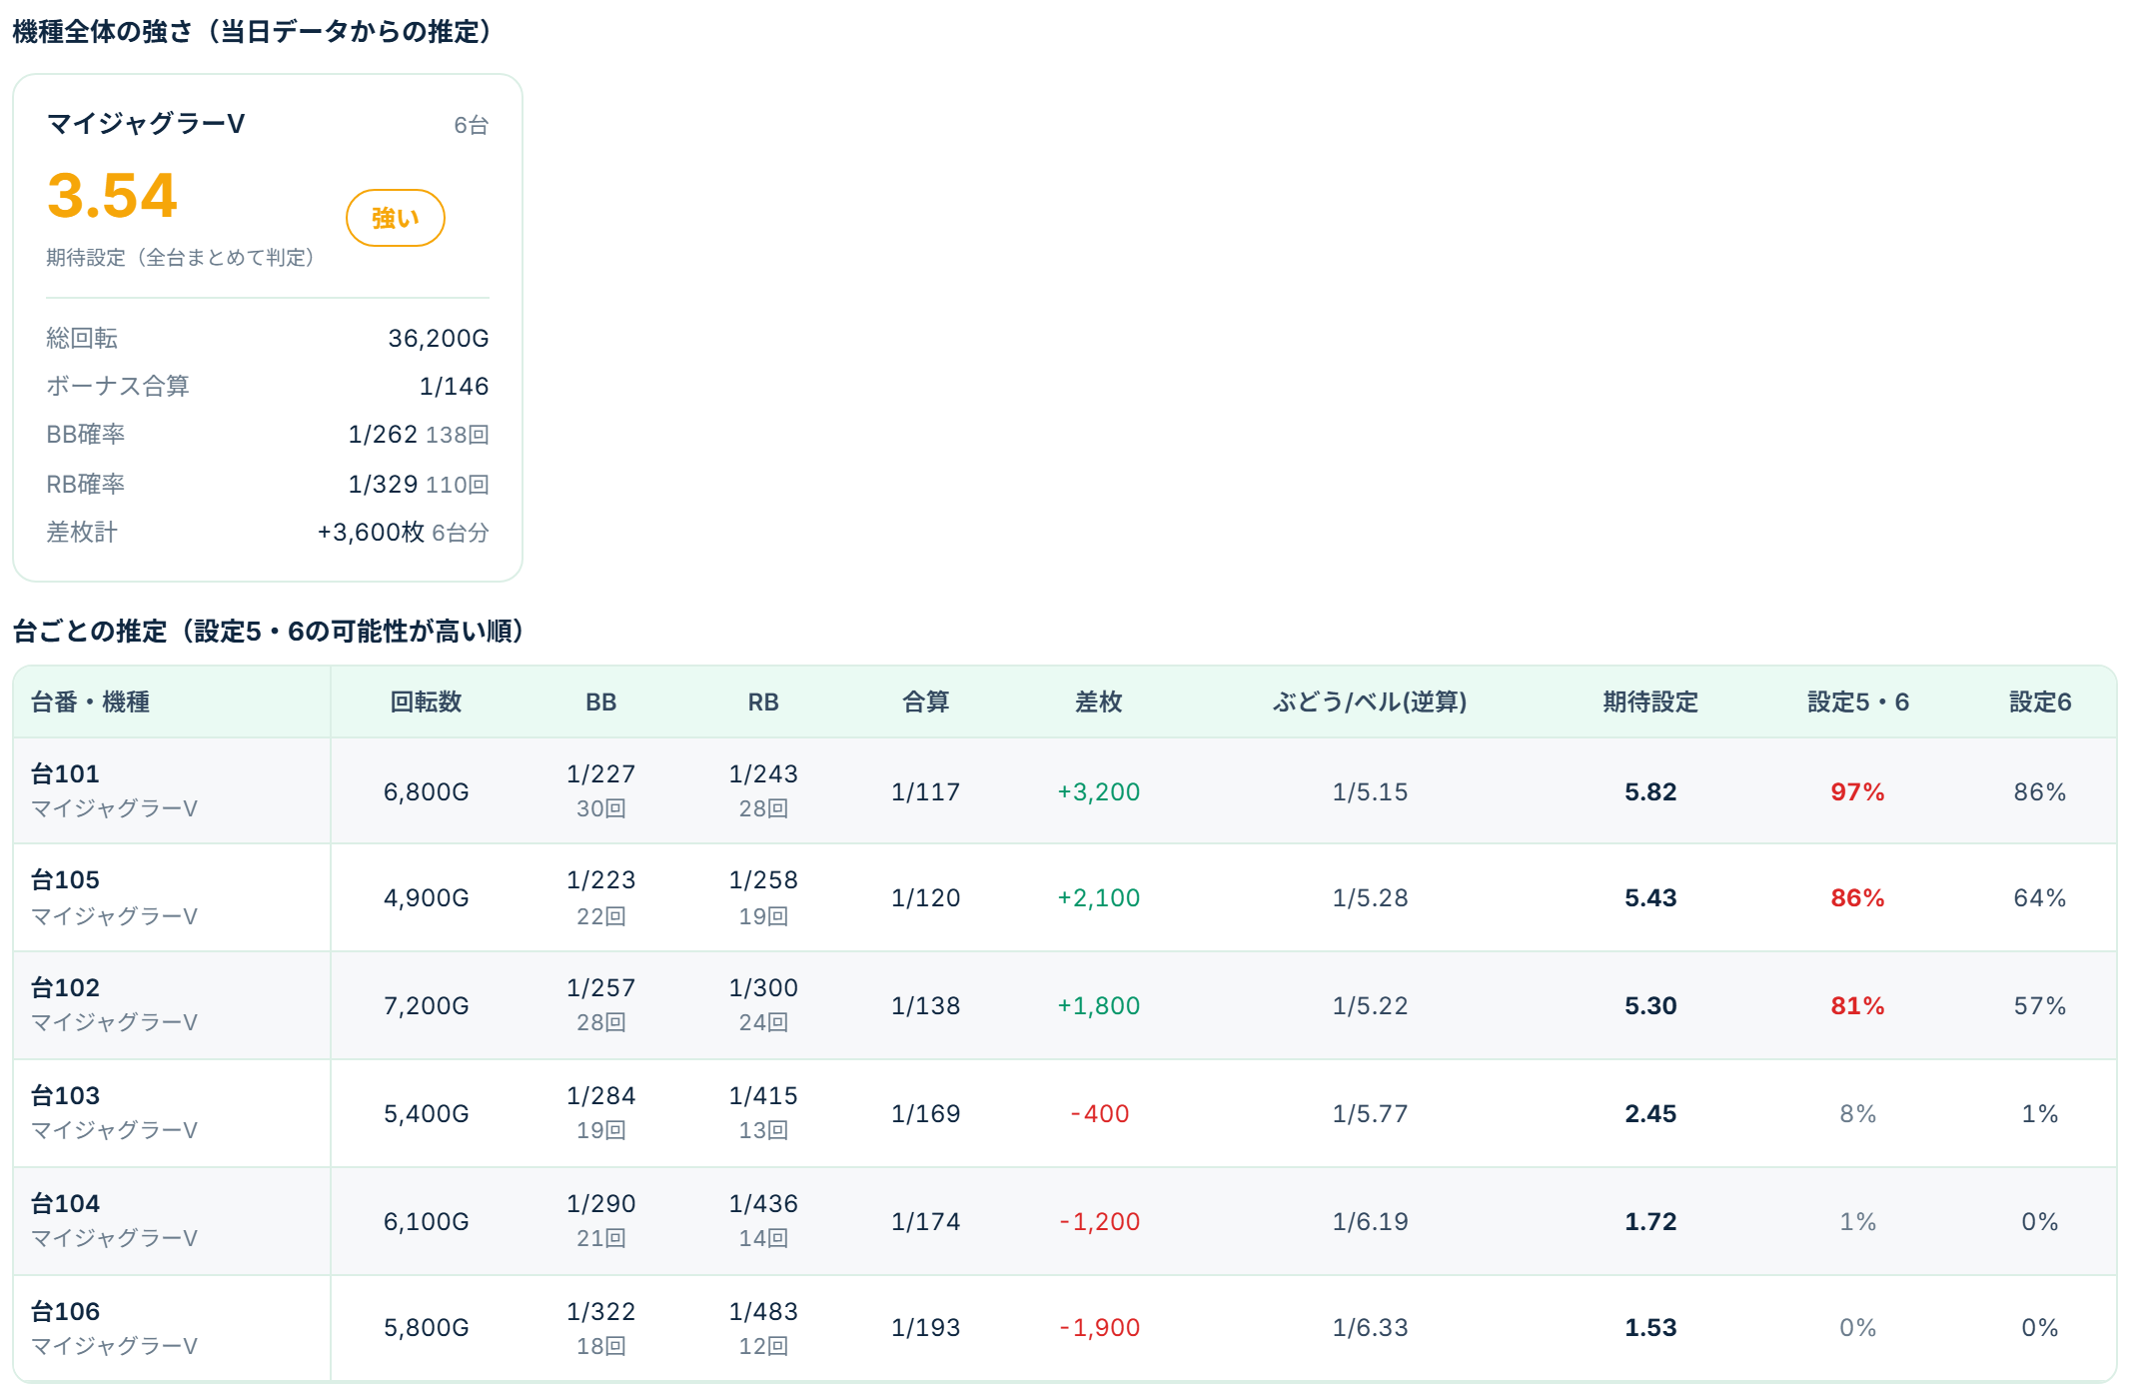The width and height of the screenshot is (2130, 1397).
Task: Select the 回転数 column header
Action: [426, 701]
